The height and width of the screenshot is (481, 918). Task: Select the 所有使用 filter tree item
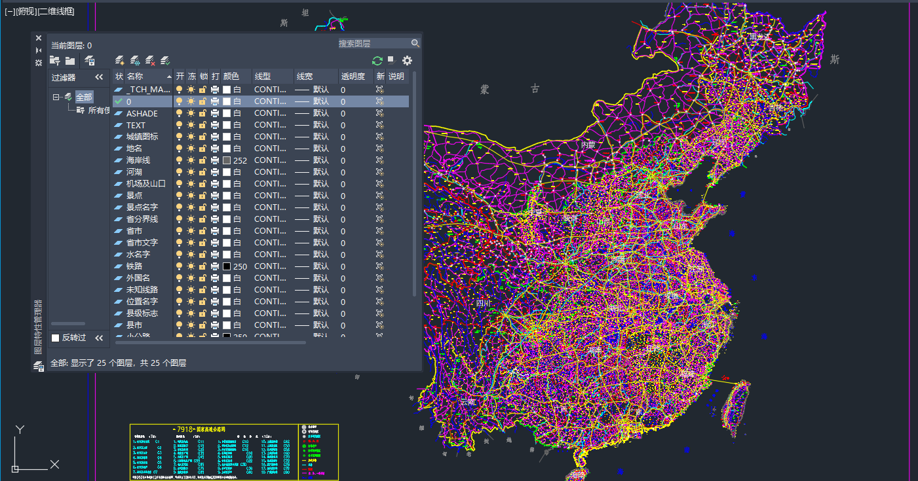[x=98, y=110]
